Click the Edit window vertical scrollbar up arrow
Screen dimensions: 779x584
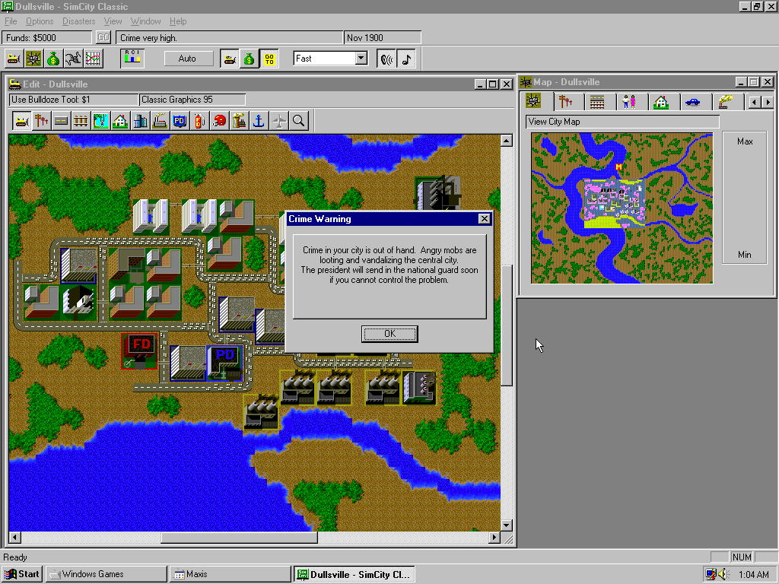click(506, 141)
